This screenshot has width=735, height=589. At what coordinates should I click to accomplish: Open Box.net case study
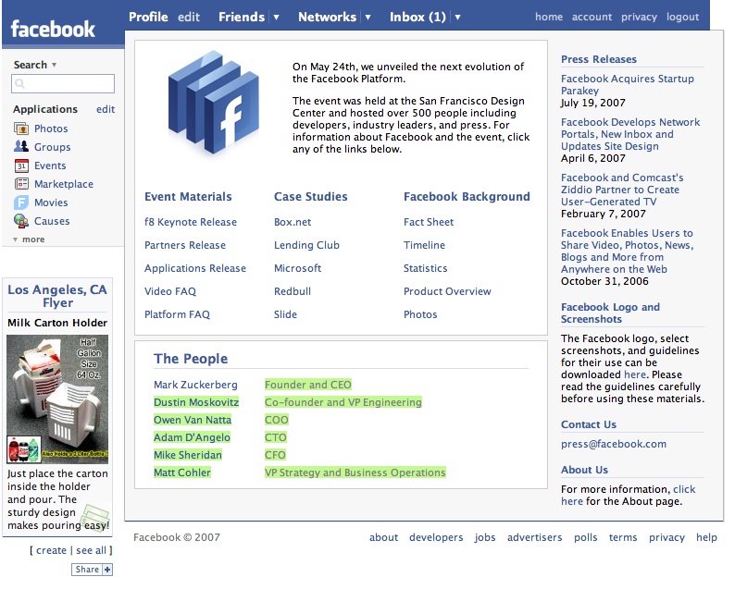tap(293, 222)
